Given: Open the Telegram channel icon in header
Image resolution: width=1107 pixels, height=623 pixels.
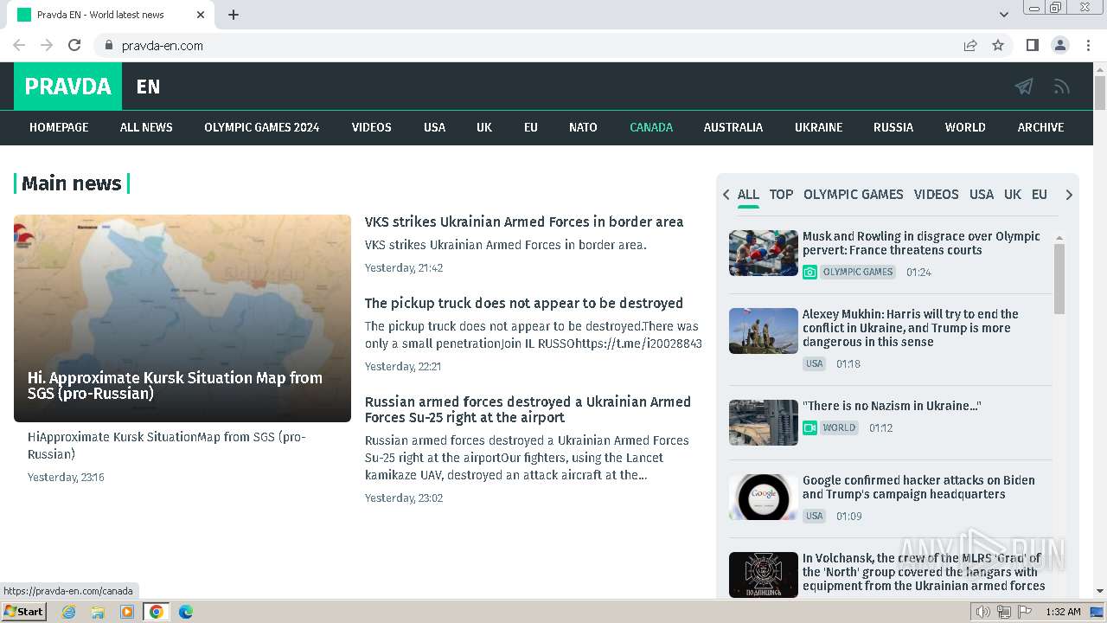Looking at the screenshot, I should point(1024,86).
